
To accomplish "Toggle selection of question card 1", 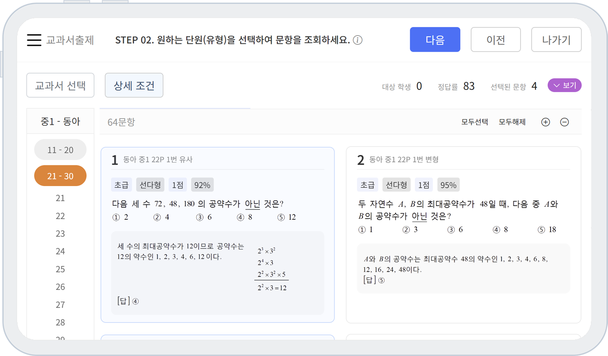I will click(218, 160).
